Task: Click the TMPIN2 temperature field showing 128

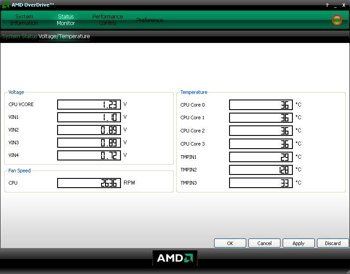Action: [x=261, y=170]
